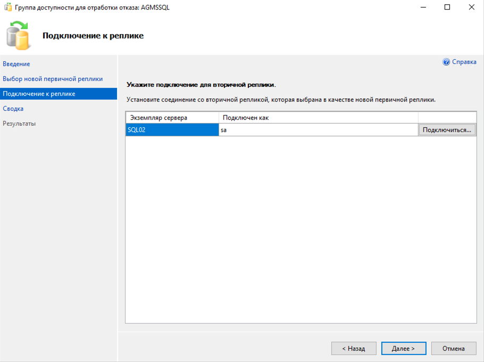Click the blue Help question mark icon
The width and height of the screenshot is (484, 362).
[x=446, y=62]
